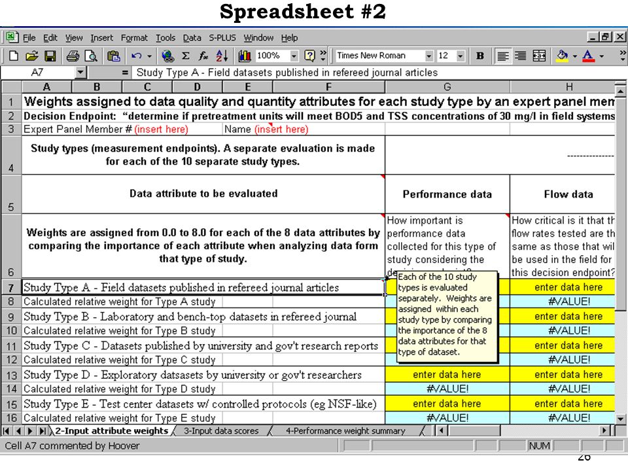The height and width of the screenshot is (471, 628).
Task: Open the S-PLUS menu
Action: [222, 38]
